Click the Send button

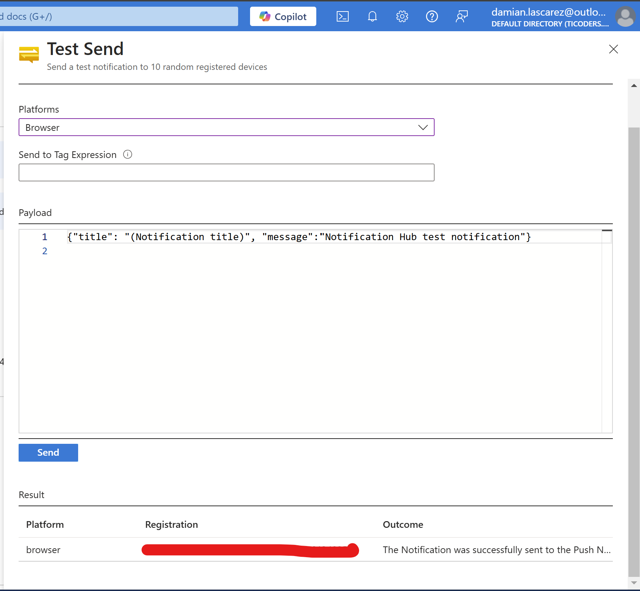click(48, 452)
